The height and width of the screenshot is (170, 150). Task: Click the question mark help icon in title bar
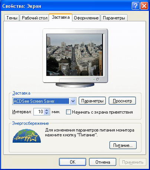coord(136,6)
